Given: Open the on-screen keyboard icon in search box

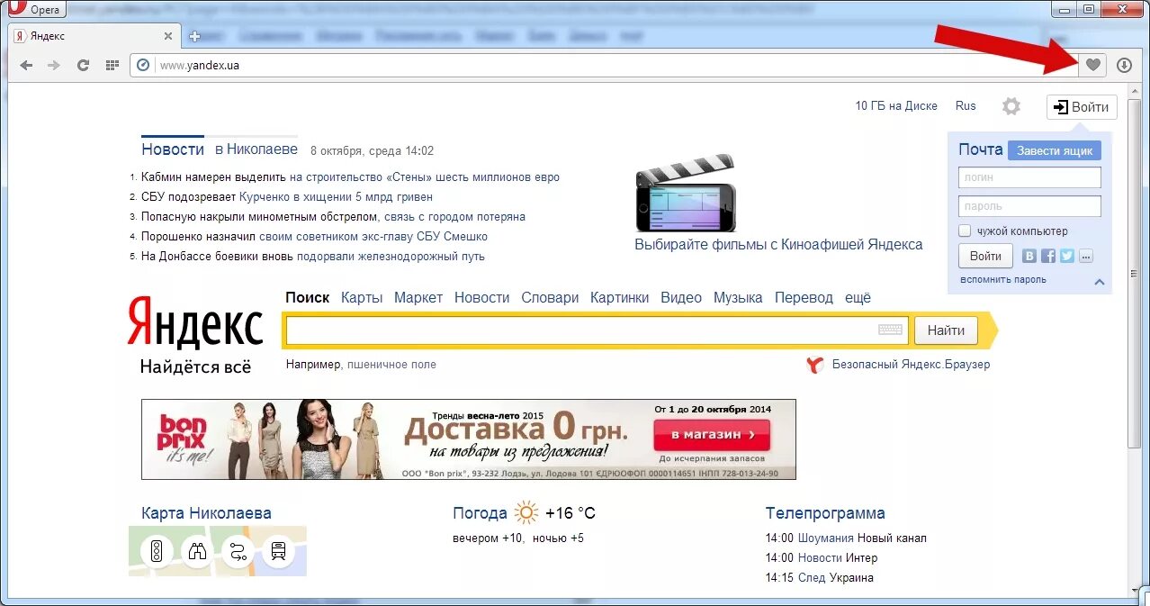Looking at the screenshot, I should point(890,330).
